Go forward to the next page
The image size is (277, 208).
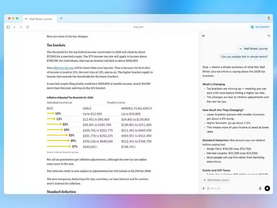pyautogui.click(x=21, y=27)
